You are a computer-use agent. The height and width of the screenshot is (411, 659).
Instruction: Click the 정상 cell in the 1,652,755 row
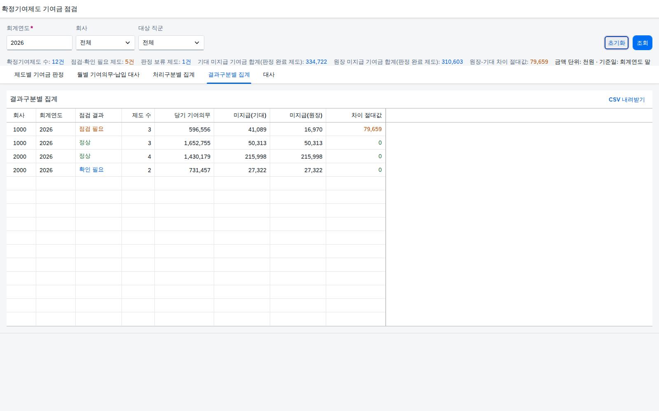(99, 143)
